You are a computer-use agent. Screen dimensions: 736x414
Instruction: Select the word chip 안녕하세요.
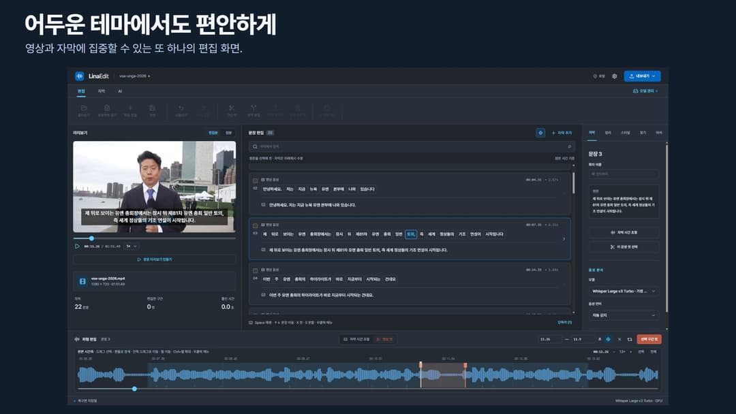(x=272, y=189)
